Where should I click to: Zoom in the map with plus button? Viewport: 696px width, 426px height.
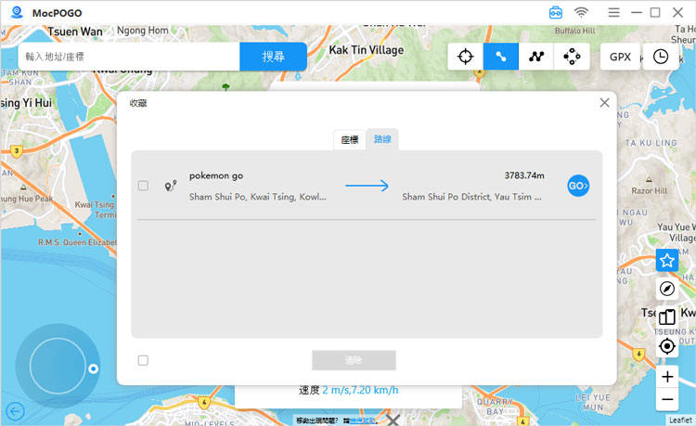click(x=666, y=377)
